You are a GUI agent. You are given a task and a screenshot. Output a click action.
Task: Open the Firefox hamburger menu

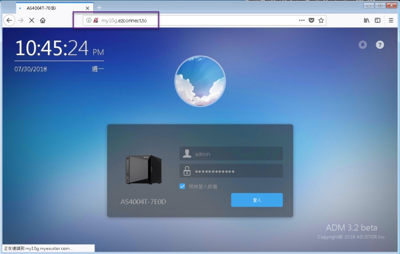coord(391,21)
